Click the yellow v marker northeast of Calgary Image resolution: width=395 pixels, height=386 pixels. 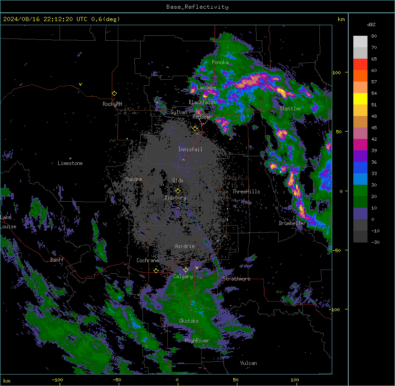coord(197,268)
